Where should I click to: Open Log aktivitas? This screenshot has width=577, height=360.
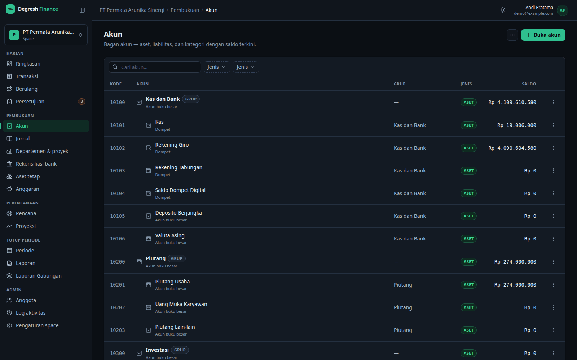coord(46,313)
